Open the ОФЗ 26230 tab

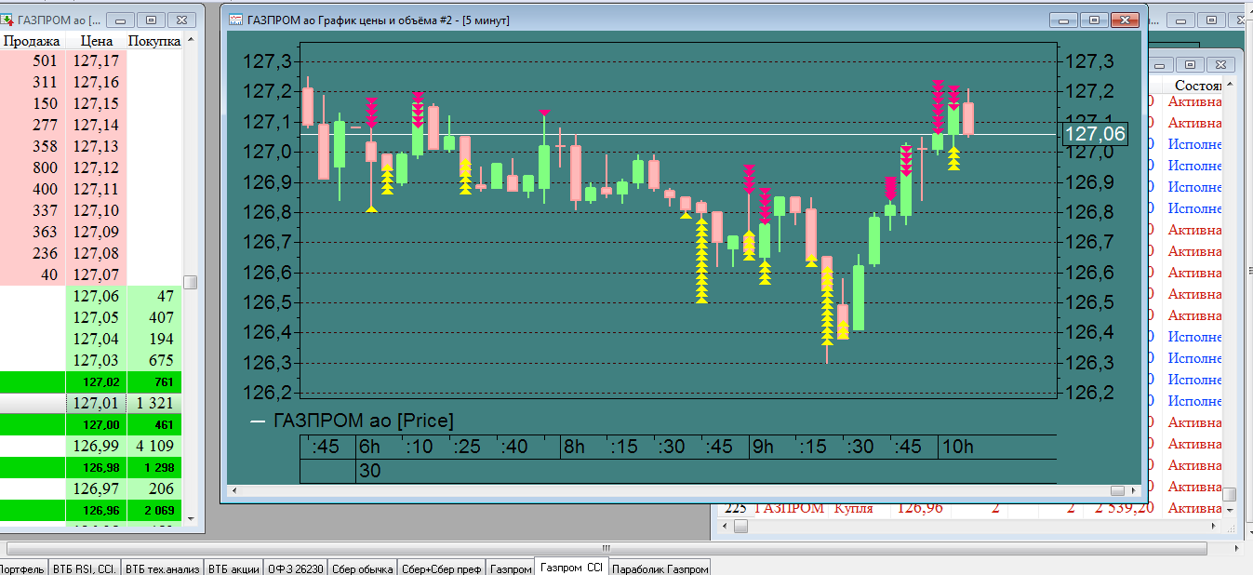tap(295, 568)
